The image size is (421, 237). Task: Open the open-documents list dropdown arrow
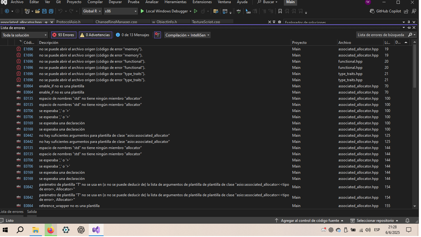point(274,22)
